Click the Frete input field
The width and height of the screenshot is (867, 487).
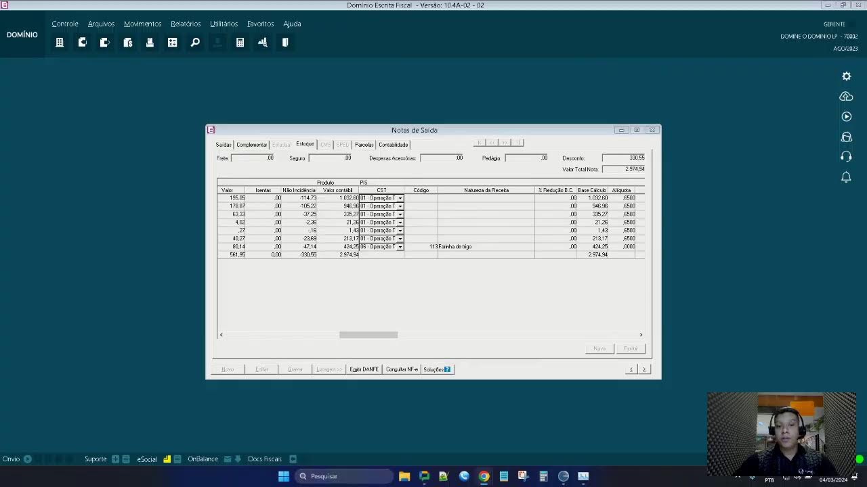(253, 158)
